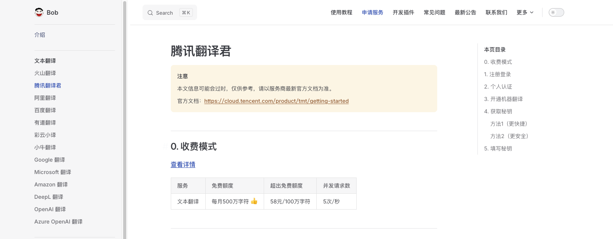Select 阿里翻译 in the sidebar
The width and height of the screenshot is (613, 239).
point(45,98)
